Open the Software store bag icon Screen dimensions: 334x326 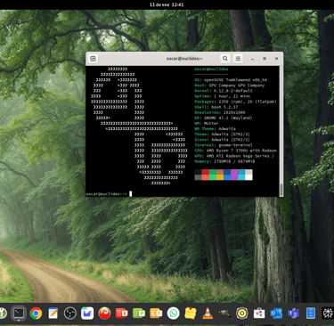[x=259, y=313]
